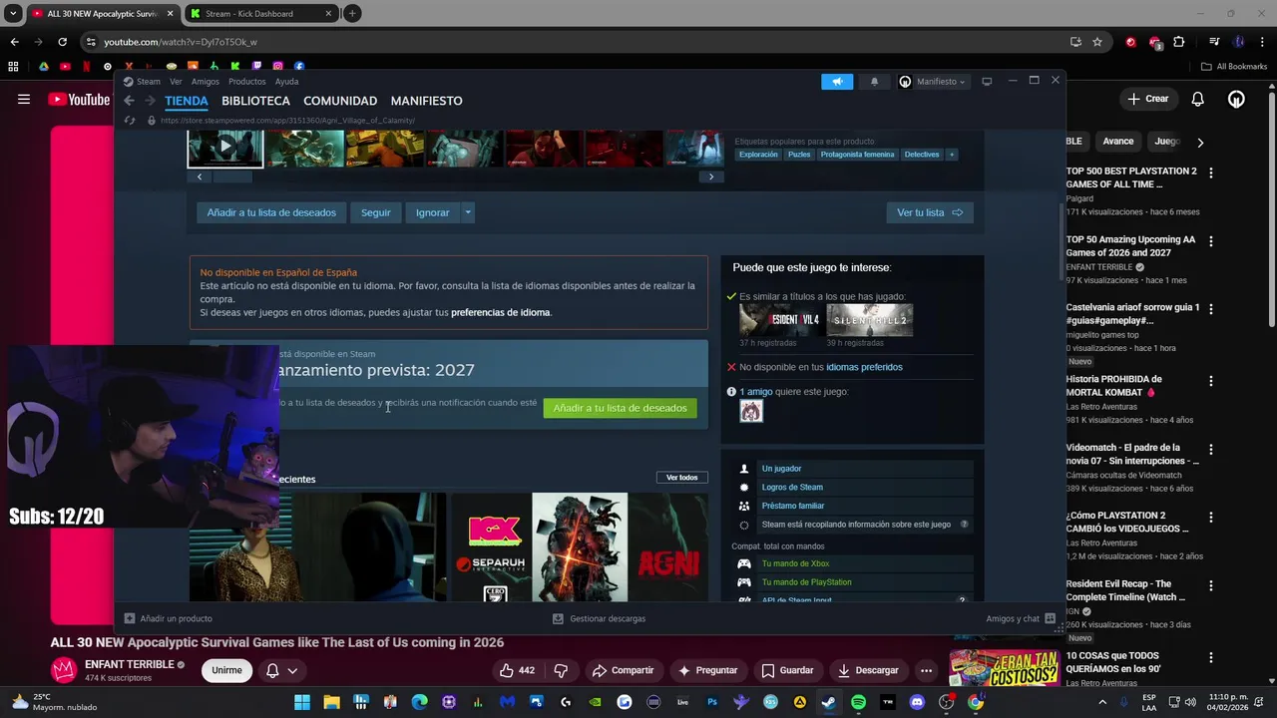The image size is (1277, 718).
Task: Expand more tags with plus button
Action: coord(951,155)
